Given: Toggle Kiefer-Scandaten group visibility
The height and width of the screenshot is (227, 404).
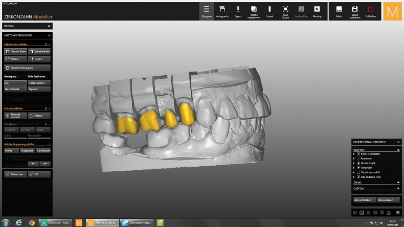Looking at the screenshot, I should 358,154.
